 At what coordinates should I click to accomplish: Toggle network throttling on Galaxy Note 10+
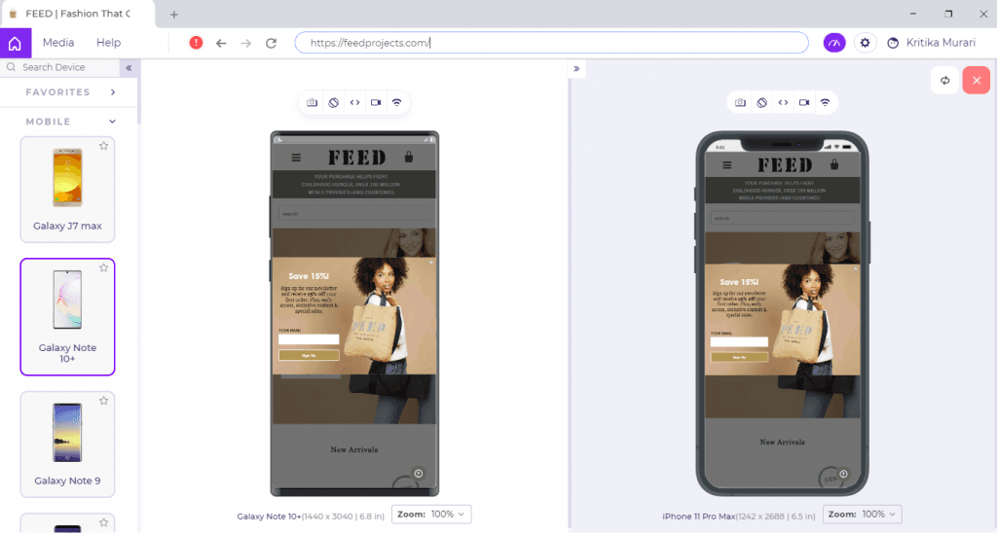tap(397, 102)
